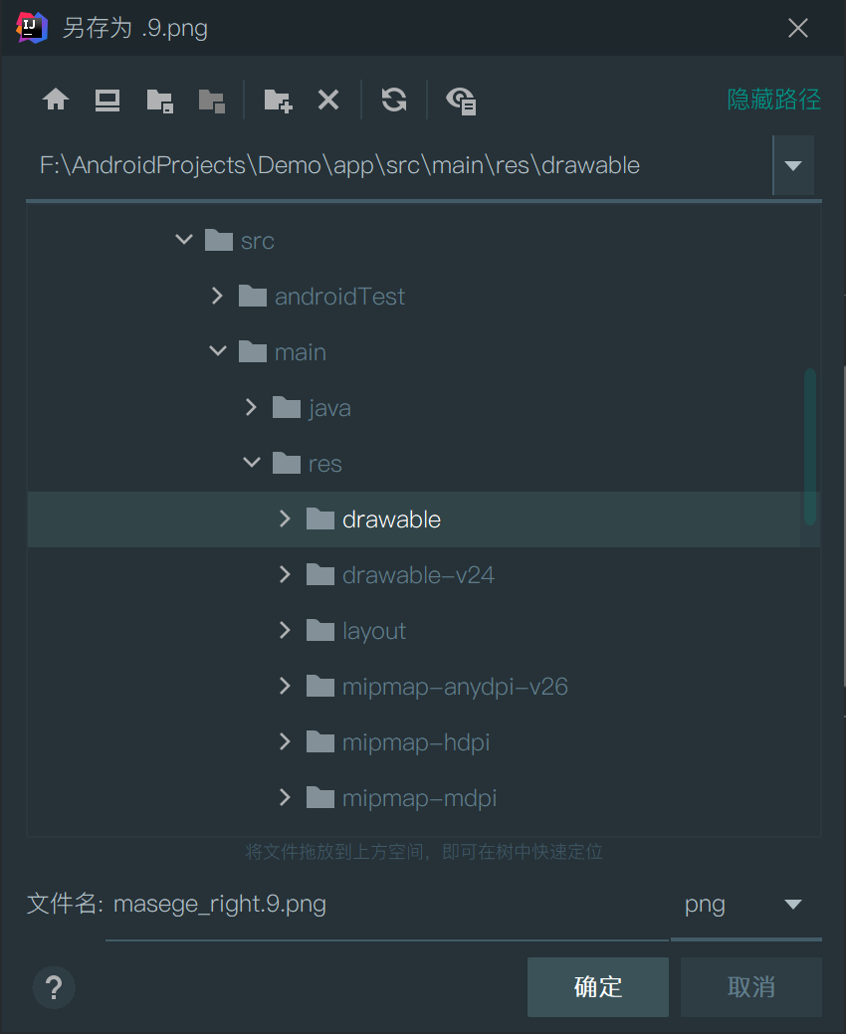Screen dimensions: 846x1035
Task: Collapse the src folder node
Action: click(183, 239)
